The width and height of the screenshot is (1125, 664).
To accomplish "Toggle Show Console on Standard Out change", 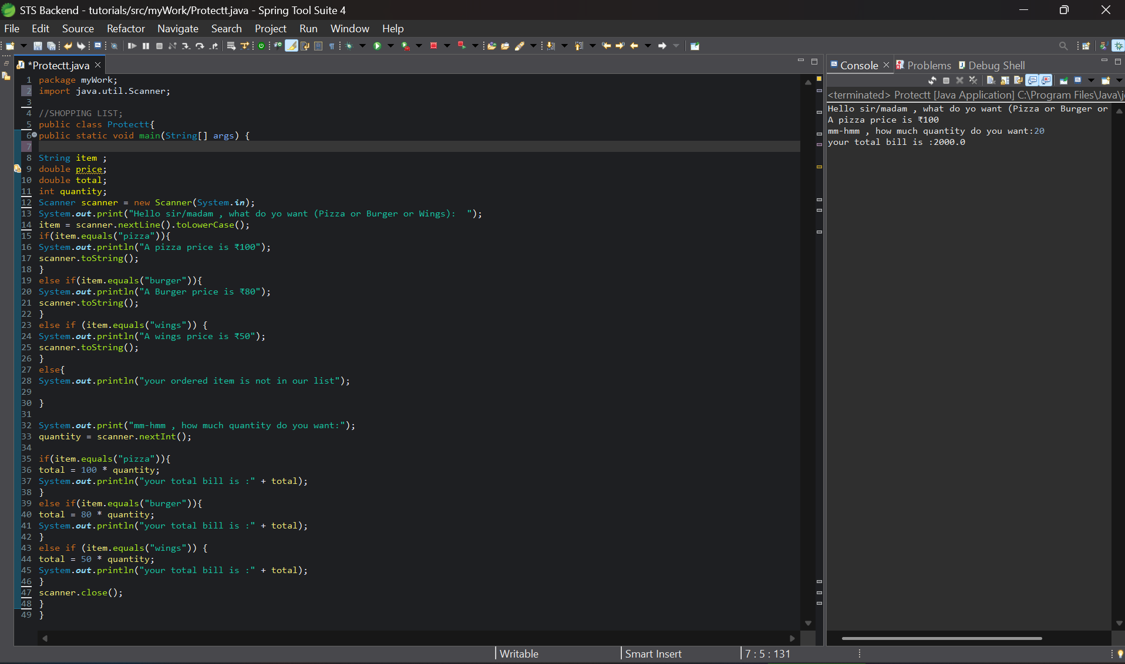I will (x=1032, y=80).
